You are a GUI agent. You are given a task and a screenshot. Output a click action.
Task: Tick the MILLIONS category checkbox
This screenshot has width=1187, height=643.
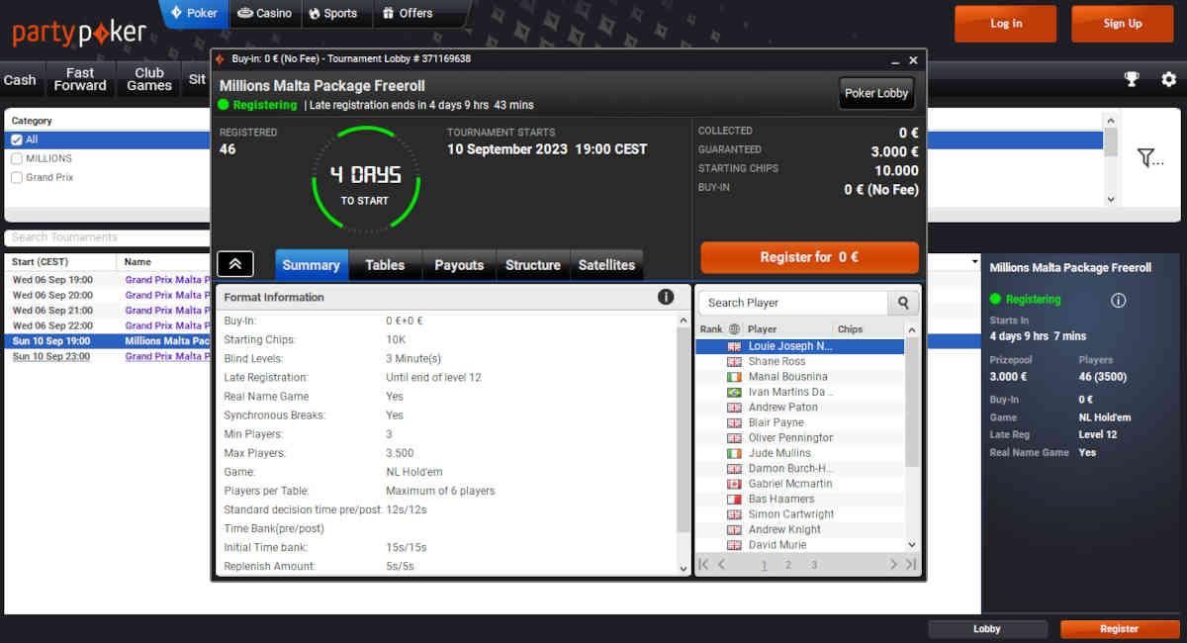(x=16, y=158)
